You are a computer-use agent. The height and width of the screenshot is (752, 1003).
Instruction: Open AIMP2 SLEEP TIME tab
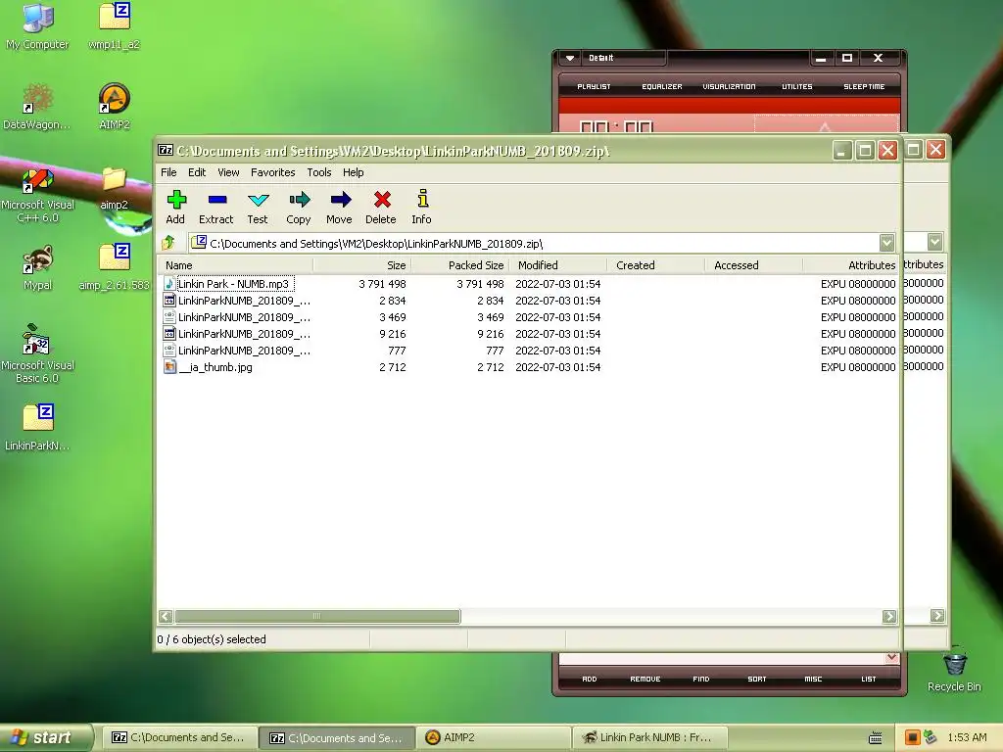864,86
